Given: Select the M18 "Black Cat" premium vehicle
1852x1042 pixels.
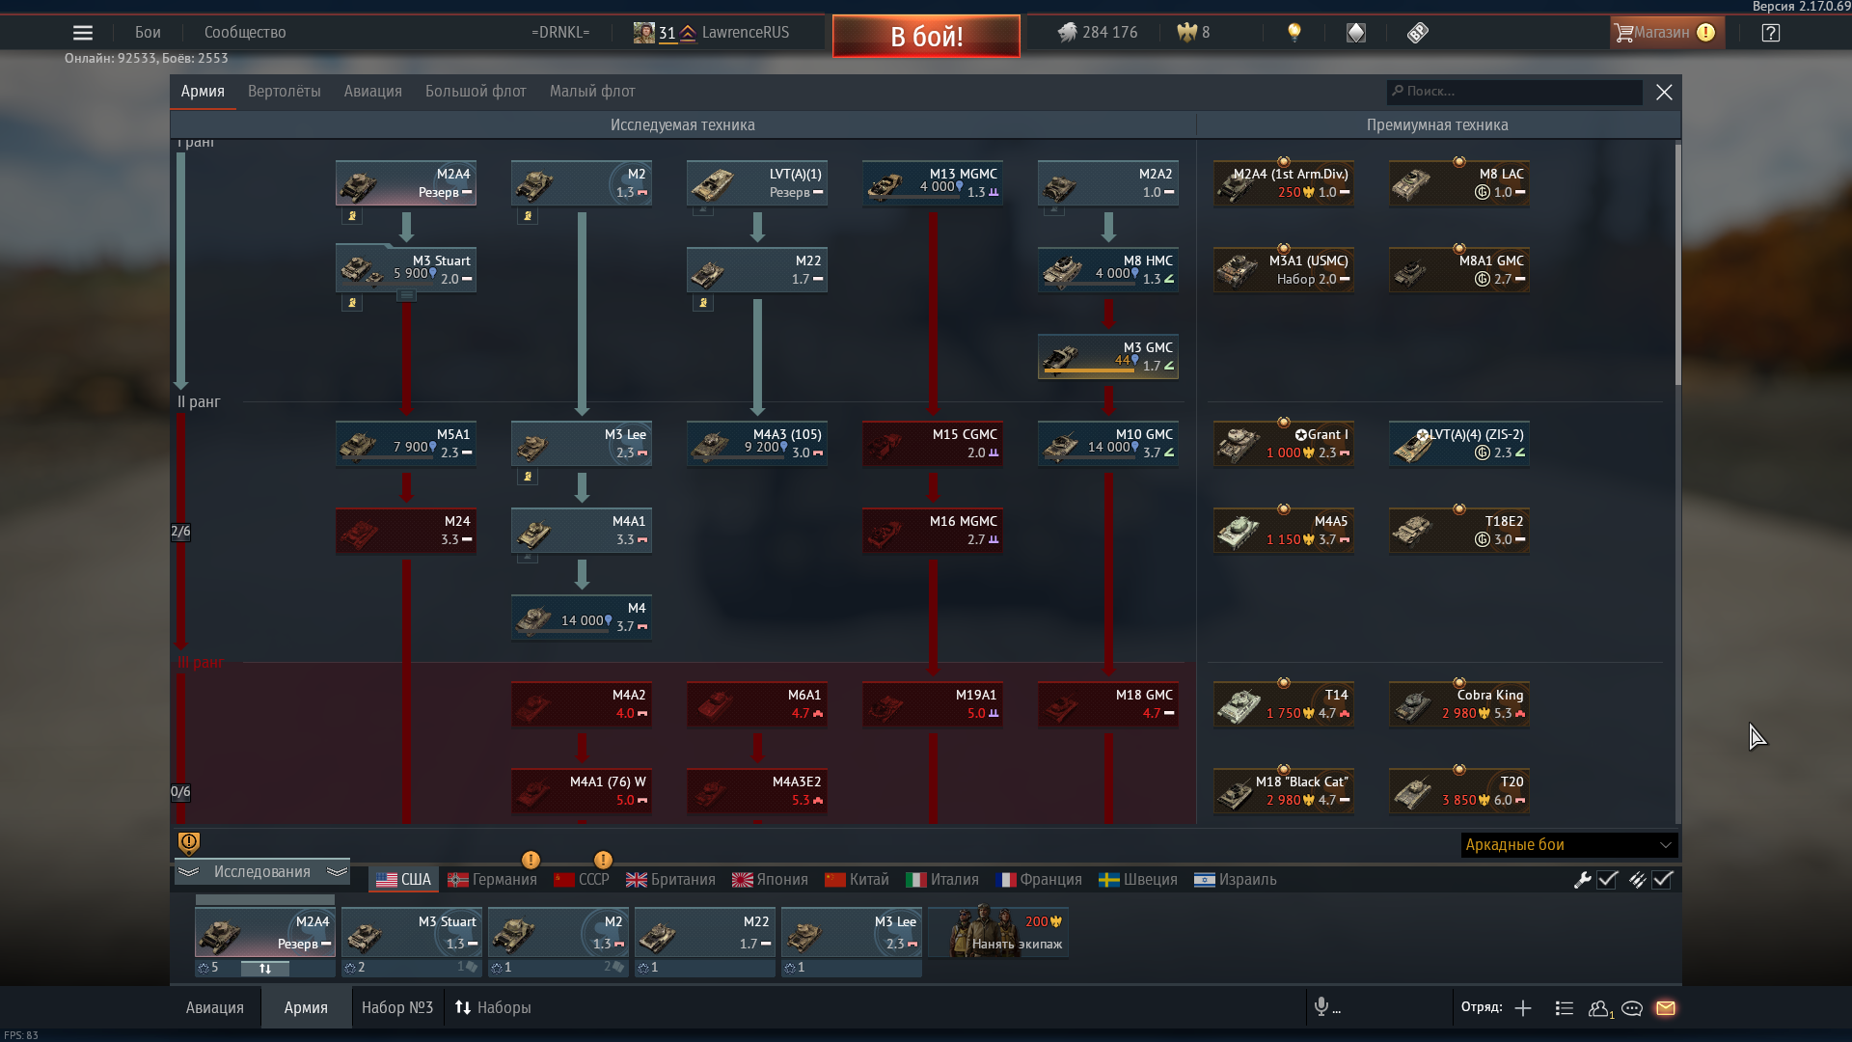Looking at the screenshot, I should click(x=1284, y=791).
